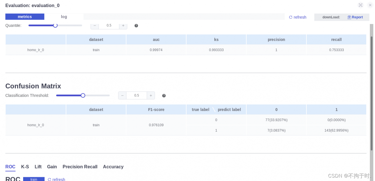This screenshot has height=181, width=375.
Task: Increase Classification Threshold with plus button
Action: point(151,96)
